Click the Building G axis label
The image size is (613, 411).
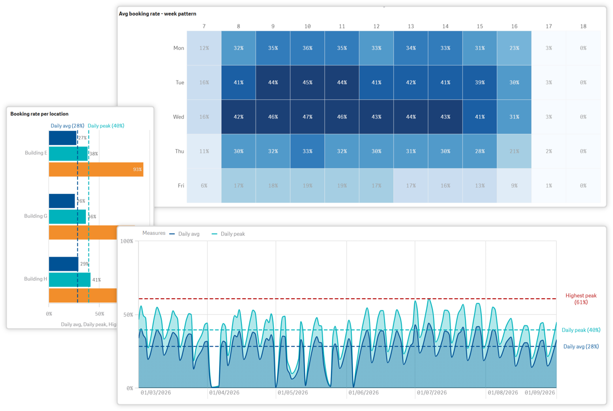click(x=35, y=216)
